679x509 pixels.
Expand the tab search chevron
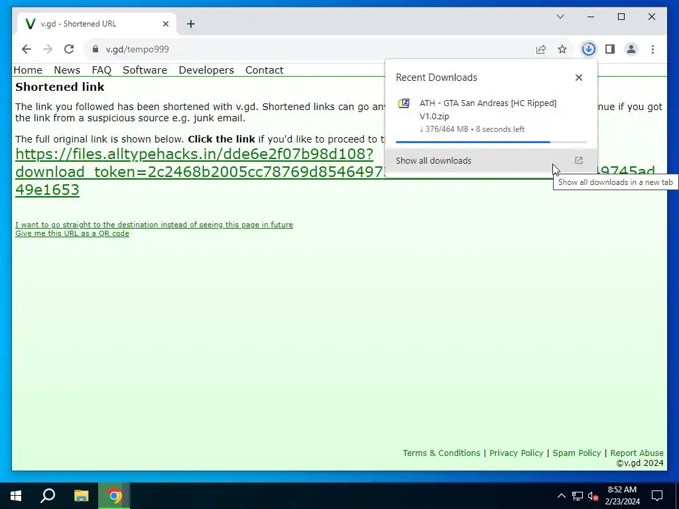tap(560, 17)
